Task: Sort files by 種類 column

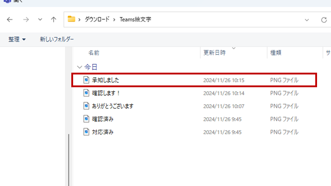Action: 275,53
